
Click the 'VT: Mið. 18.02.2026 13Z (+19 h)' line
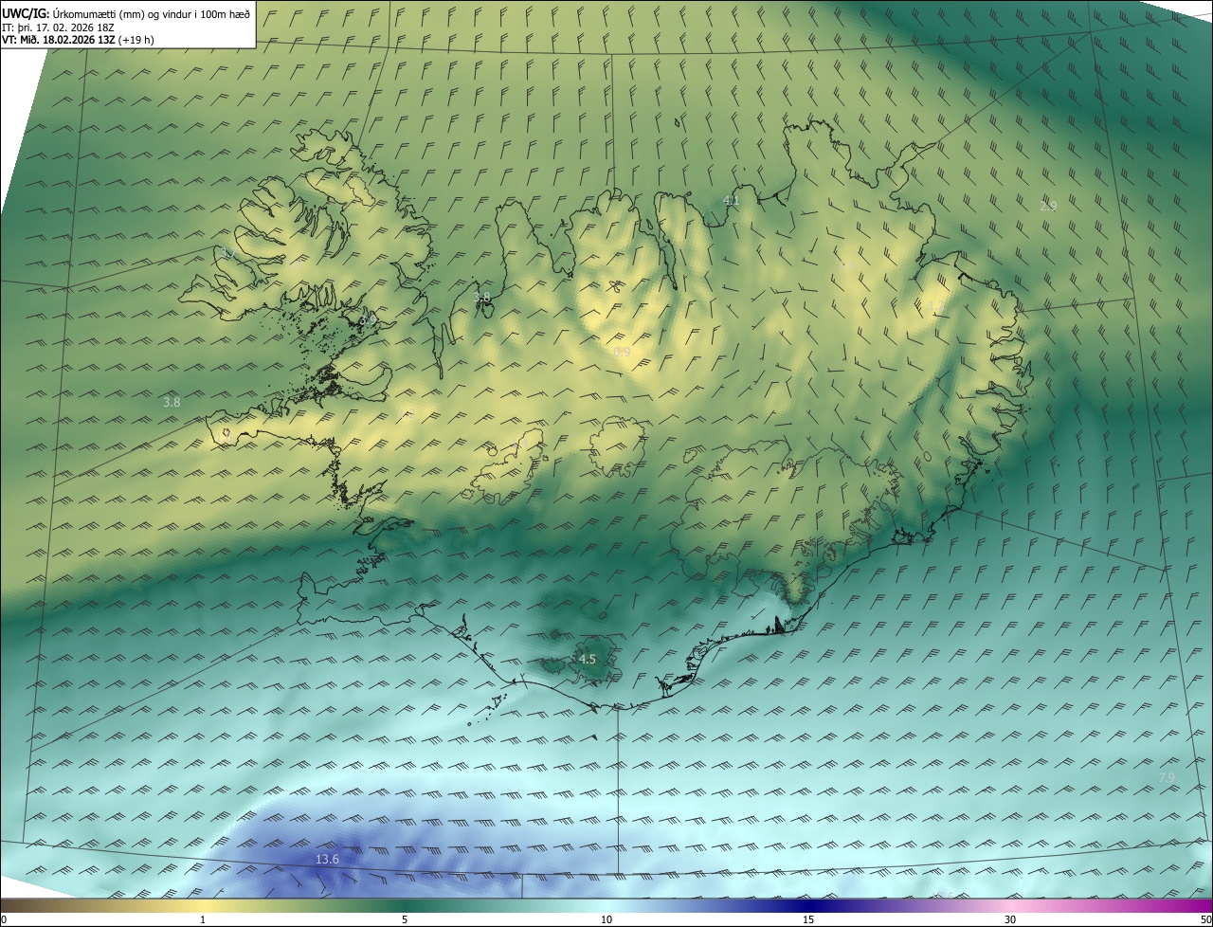(78, 40)
